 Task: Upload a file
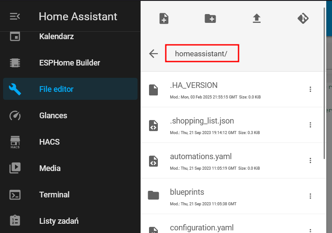[x=257, y=18]
